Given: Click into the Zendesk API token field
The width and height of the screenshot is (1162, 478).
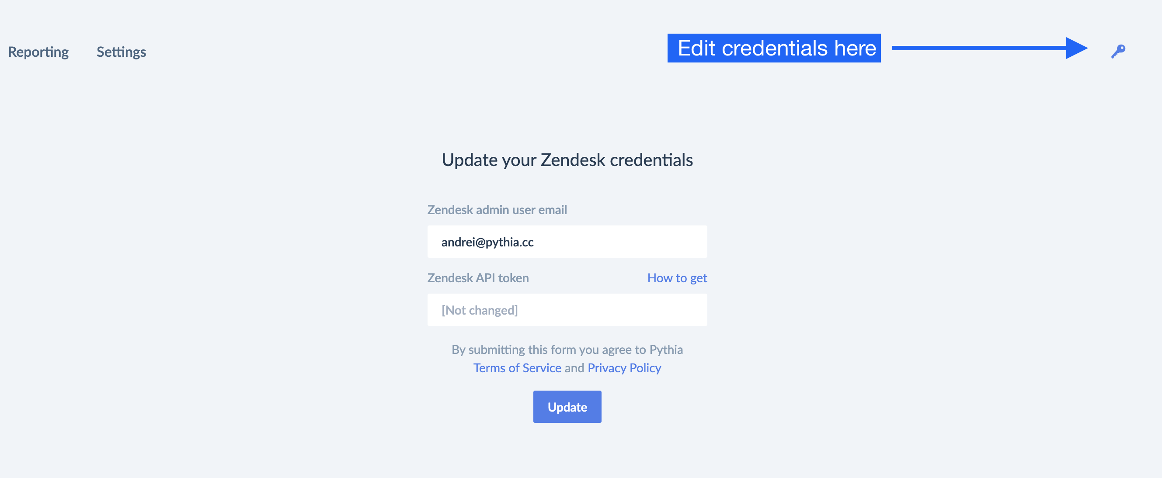Looking at the screenshot, I should pyautogui.click(x=567, y=310).
